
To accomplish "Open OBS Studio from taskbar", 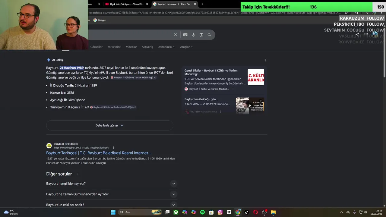I will coord(264,212).
